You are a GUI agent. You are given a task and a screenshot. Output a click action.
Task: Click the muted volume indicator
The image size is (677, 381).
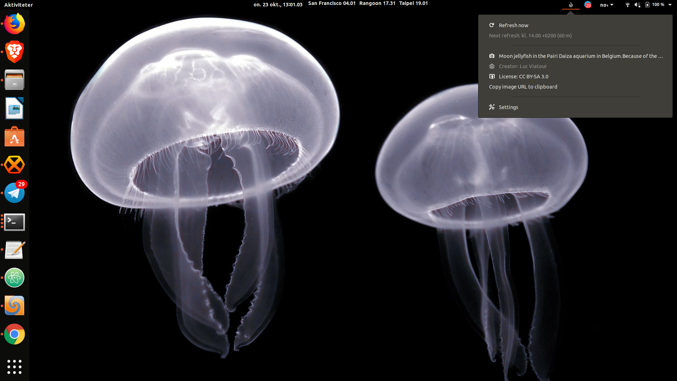[637, 5]
